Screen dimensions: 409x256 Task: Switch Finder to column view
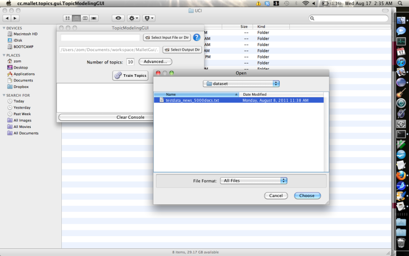pos(85,18)
